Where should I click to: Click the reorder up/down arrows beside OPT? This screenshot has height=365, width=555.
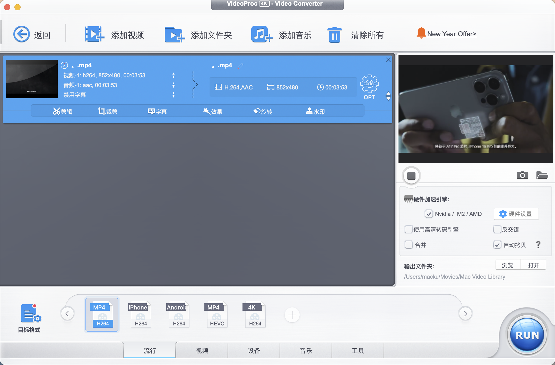pyautogui.click(x=388, y=96)
